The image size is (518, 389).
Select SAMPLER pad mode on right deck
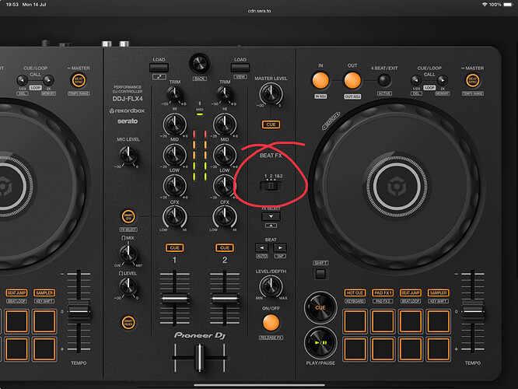point(438,293)
